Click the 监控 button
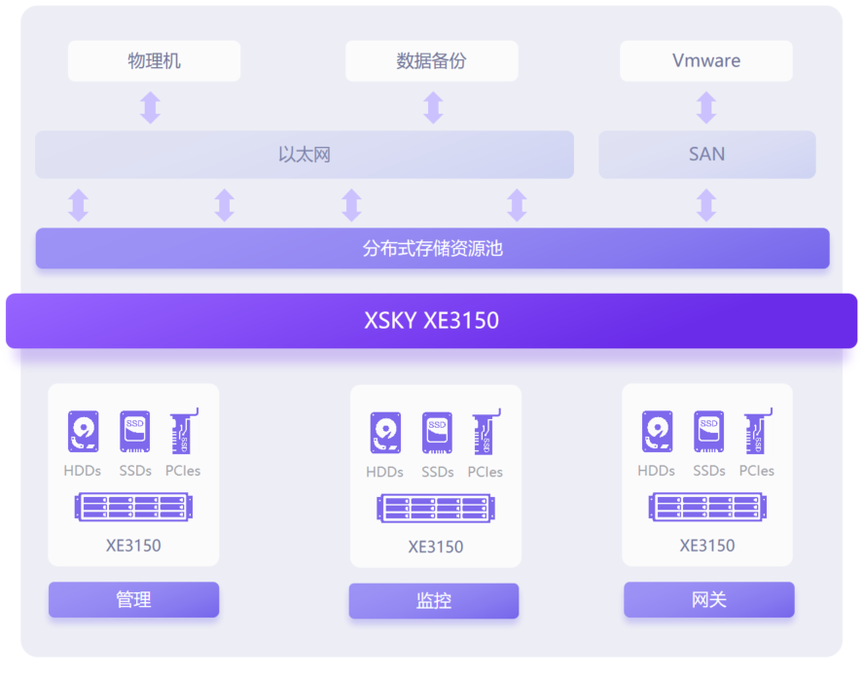 434,601
